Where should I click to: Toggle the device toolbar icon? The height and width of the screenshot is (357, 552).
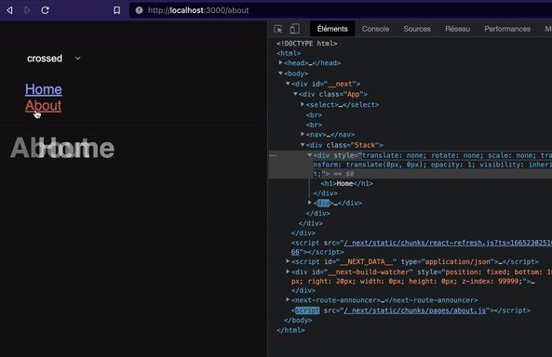pyautogui.click(x=294, y=29)
